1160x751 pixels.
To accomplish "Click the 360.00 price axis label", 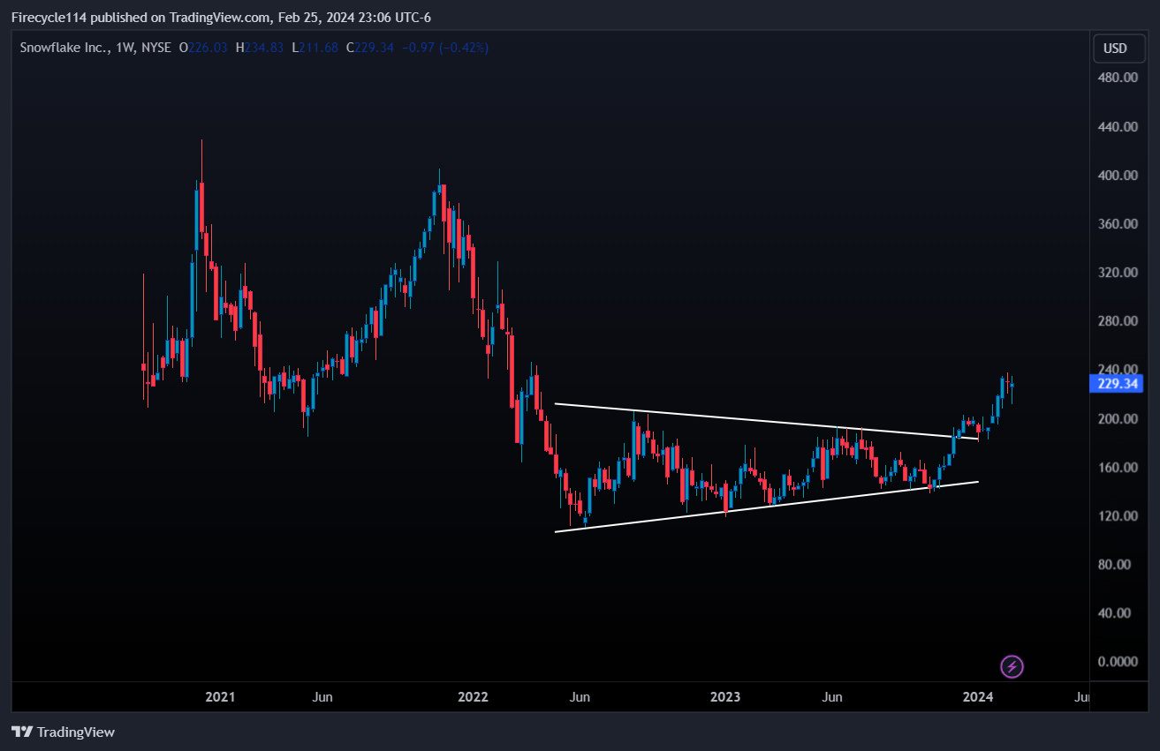I will point(1116,224).
